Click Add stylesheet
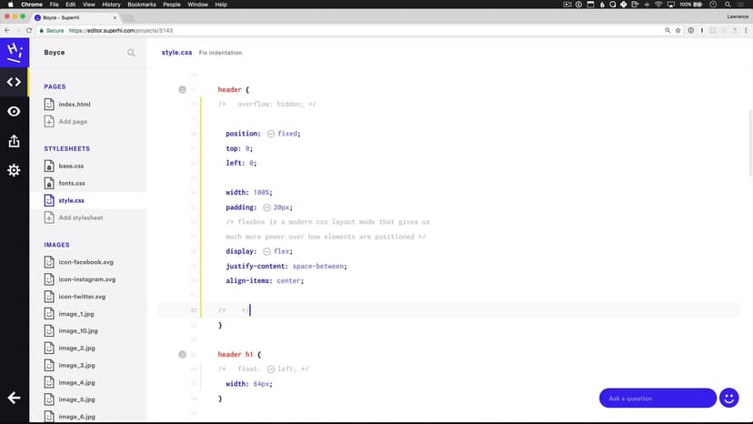753x424 pixels. point(80,217)
